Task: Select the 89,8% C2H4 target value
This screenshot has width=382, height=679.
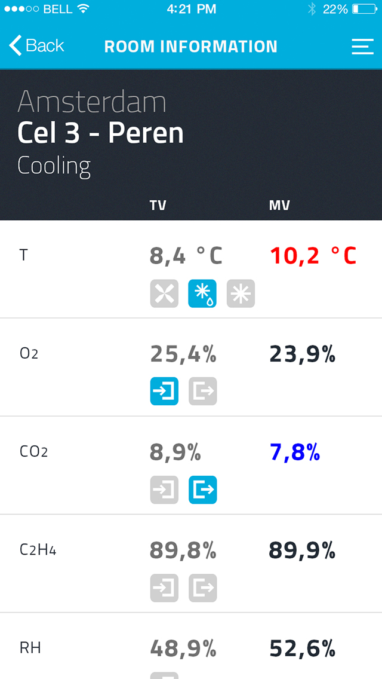Action: [x=183, y=551]
